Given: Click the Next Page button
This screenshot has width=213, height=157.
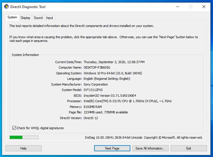Looking at the screenshot, I should (112, 148).
